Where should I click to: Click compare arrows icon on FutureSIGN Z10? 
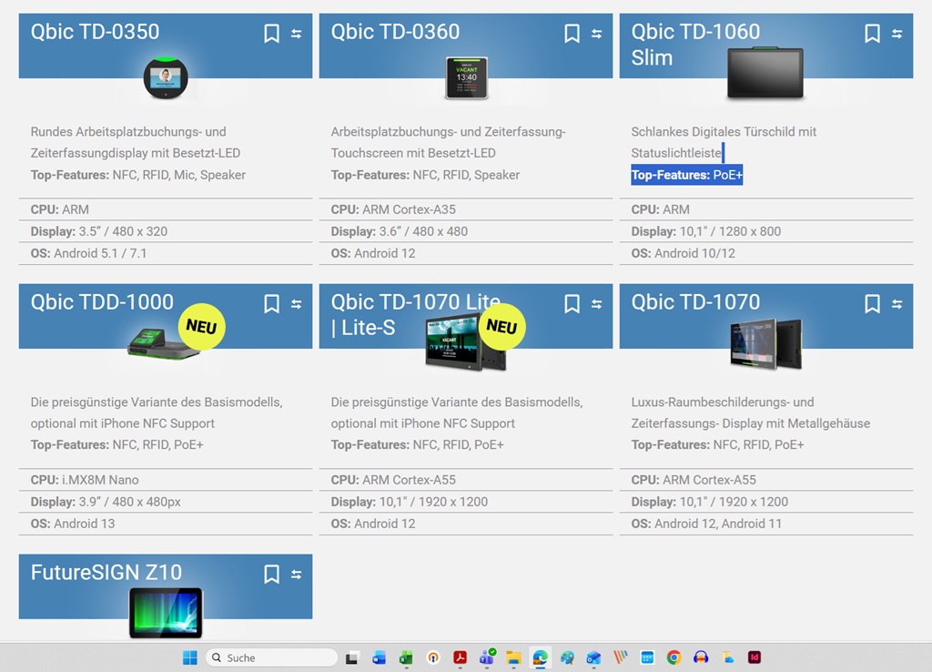(296, 575)
